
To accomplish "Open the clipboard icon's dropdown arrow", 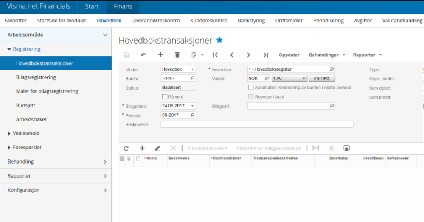I will click(202, 55).
